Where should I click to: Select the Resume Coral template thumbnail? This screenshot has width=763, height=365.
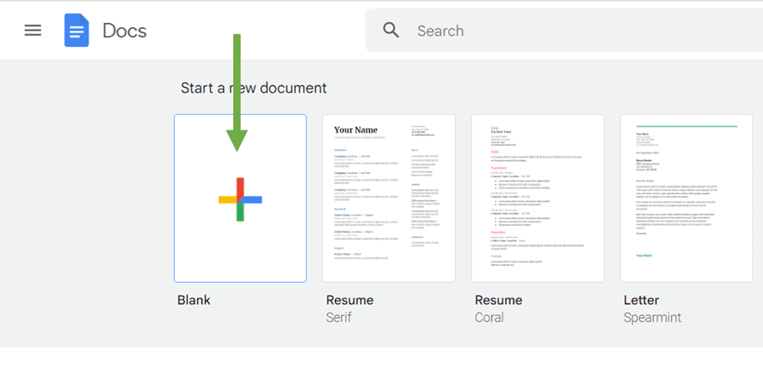pos(537,198)
